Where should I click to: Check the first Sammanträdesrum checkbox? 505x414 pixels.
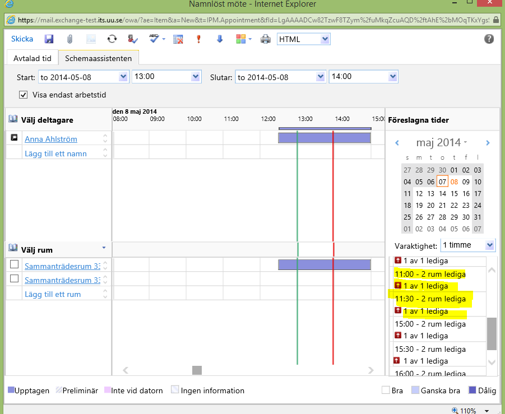point(14,264)
